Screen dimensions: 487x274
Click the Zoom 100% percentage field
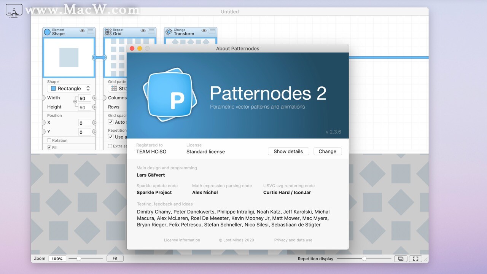[x=57, y=259]
